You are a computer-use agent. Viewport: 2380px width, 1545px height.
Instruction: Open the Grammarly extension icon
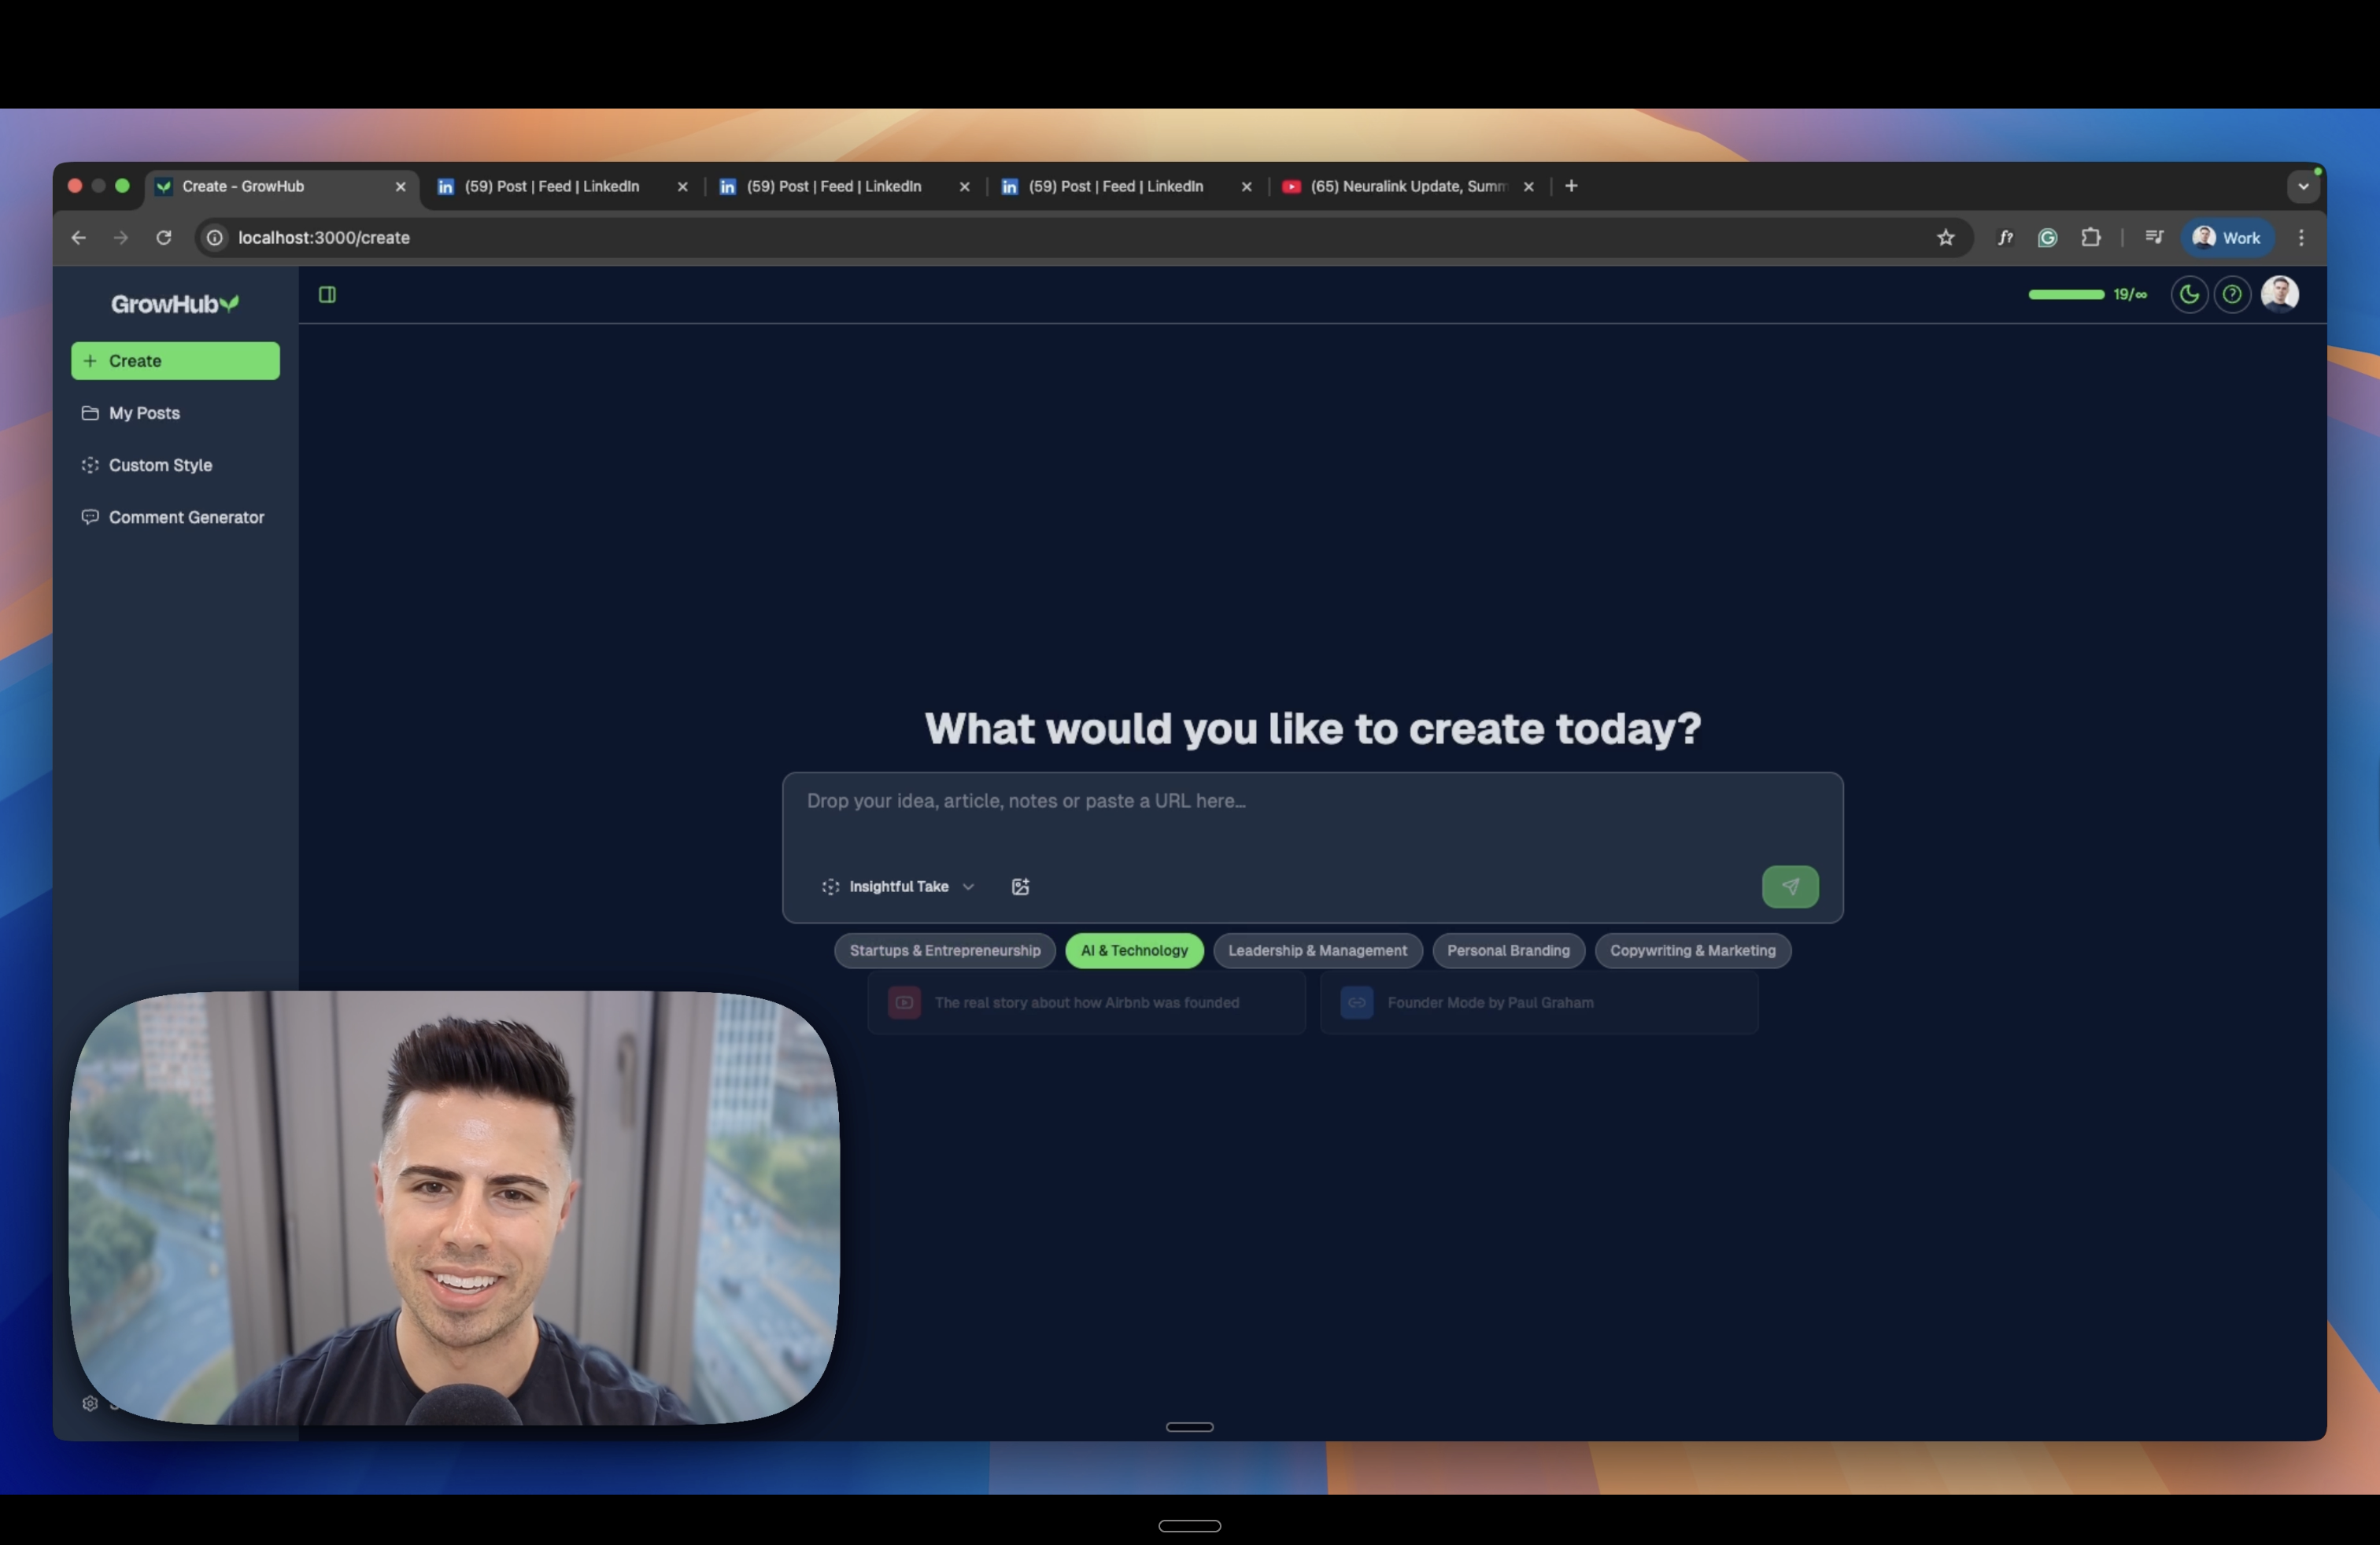2047,238
